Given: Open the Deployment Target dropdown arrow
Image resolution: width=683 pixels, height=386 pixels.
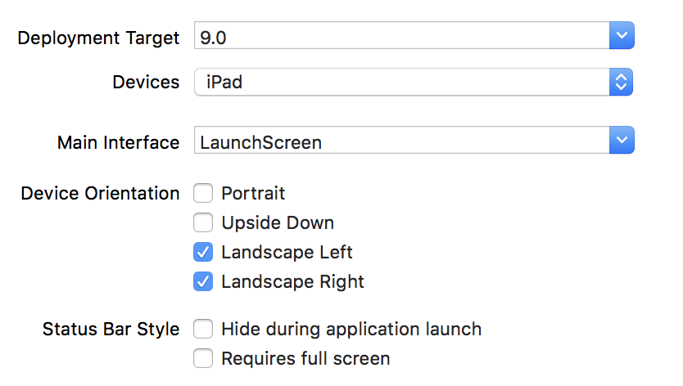Looking at the screenshot, I should (622, 35).
